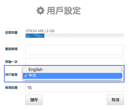Click the 取消 cancel button

point(115,100)
